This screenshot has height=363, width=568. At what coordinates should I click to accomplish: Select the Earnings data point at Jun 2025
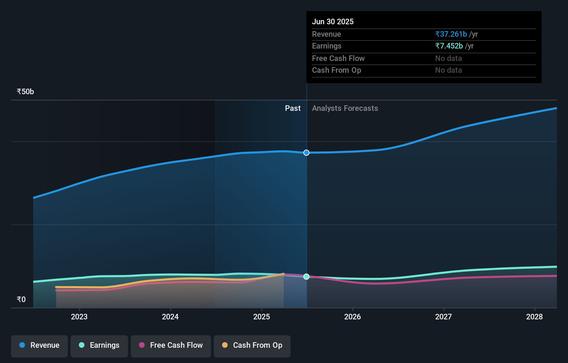[306, 276]
